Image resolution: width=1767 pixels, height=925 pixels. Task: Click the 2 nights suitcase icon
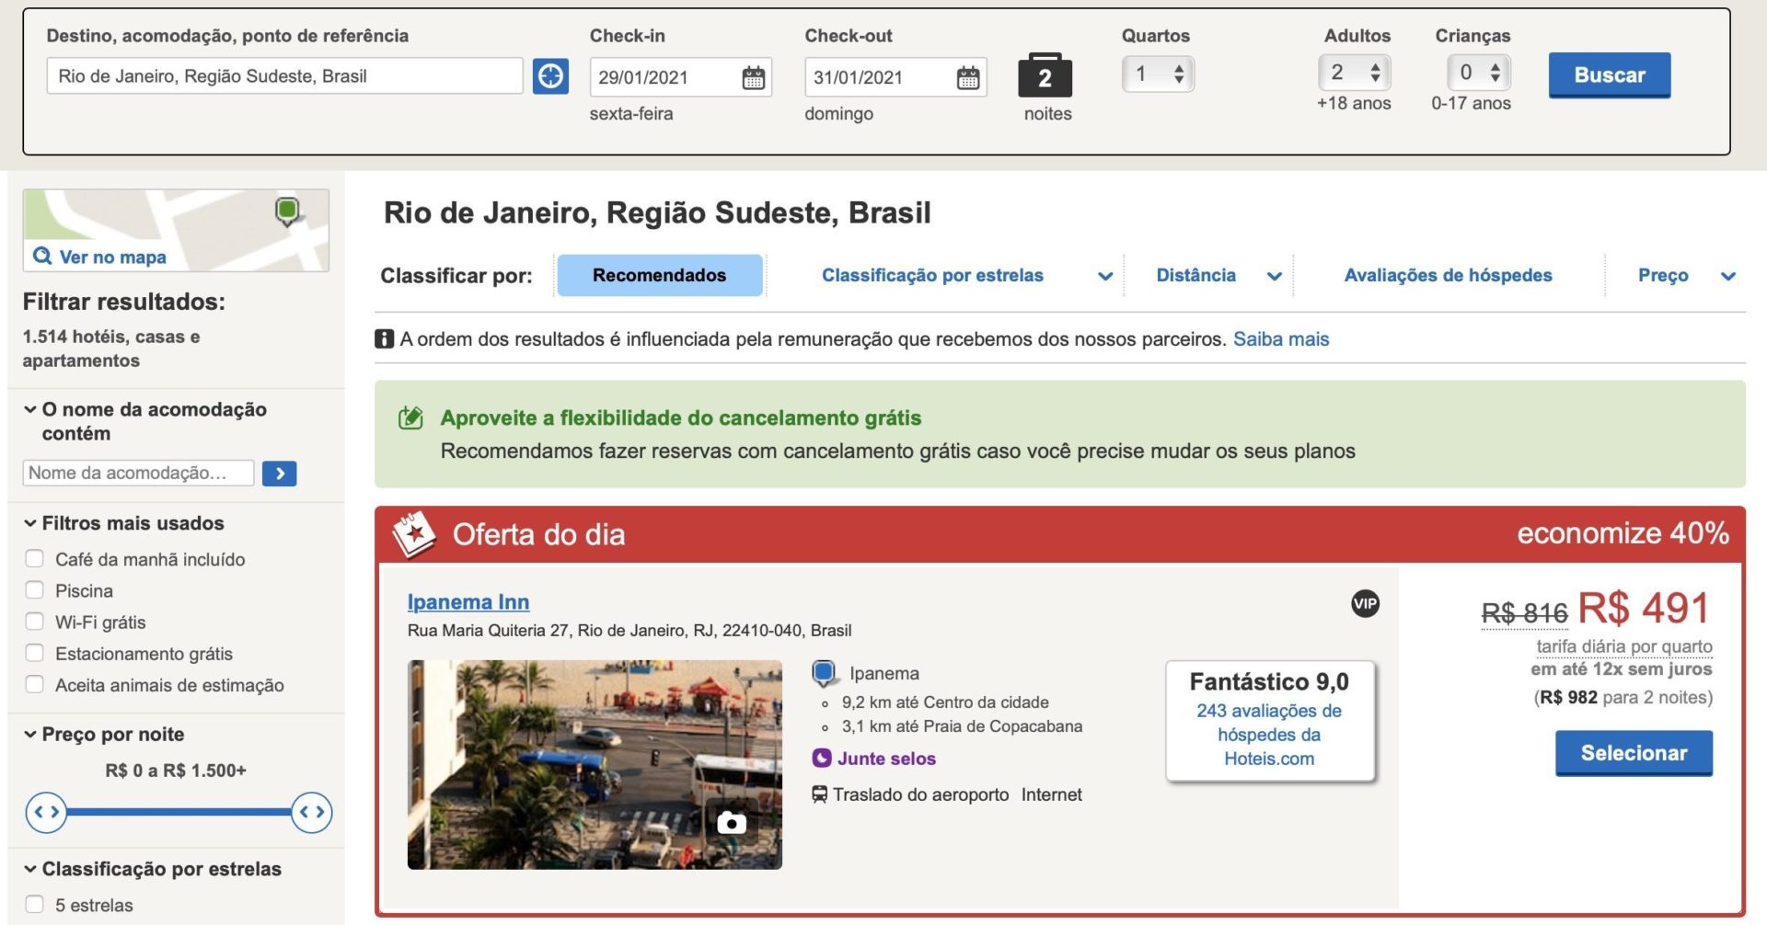pos(1045,75)
